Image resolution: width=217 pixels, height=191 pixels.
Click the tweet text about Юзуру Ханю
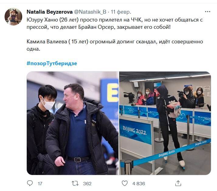(115, 23)
